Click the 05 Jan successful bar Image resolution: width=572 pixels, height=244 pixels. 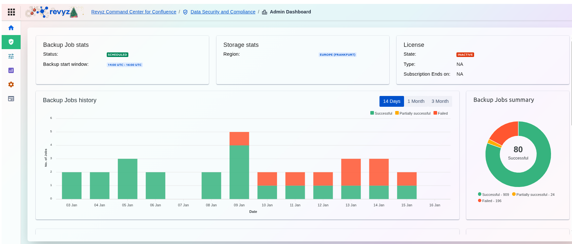127,179
